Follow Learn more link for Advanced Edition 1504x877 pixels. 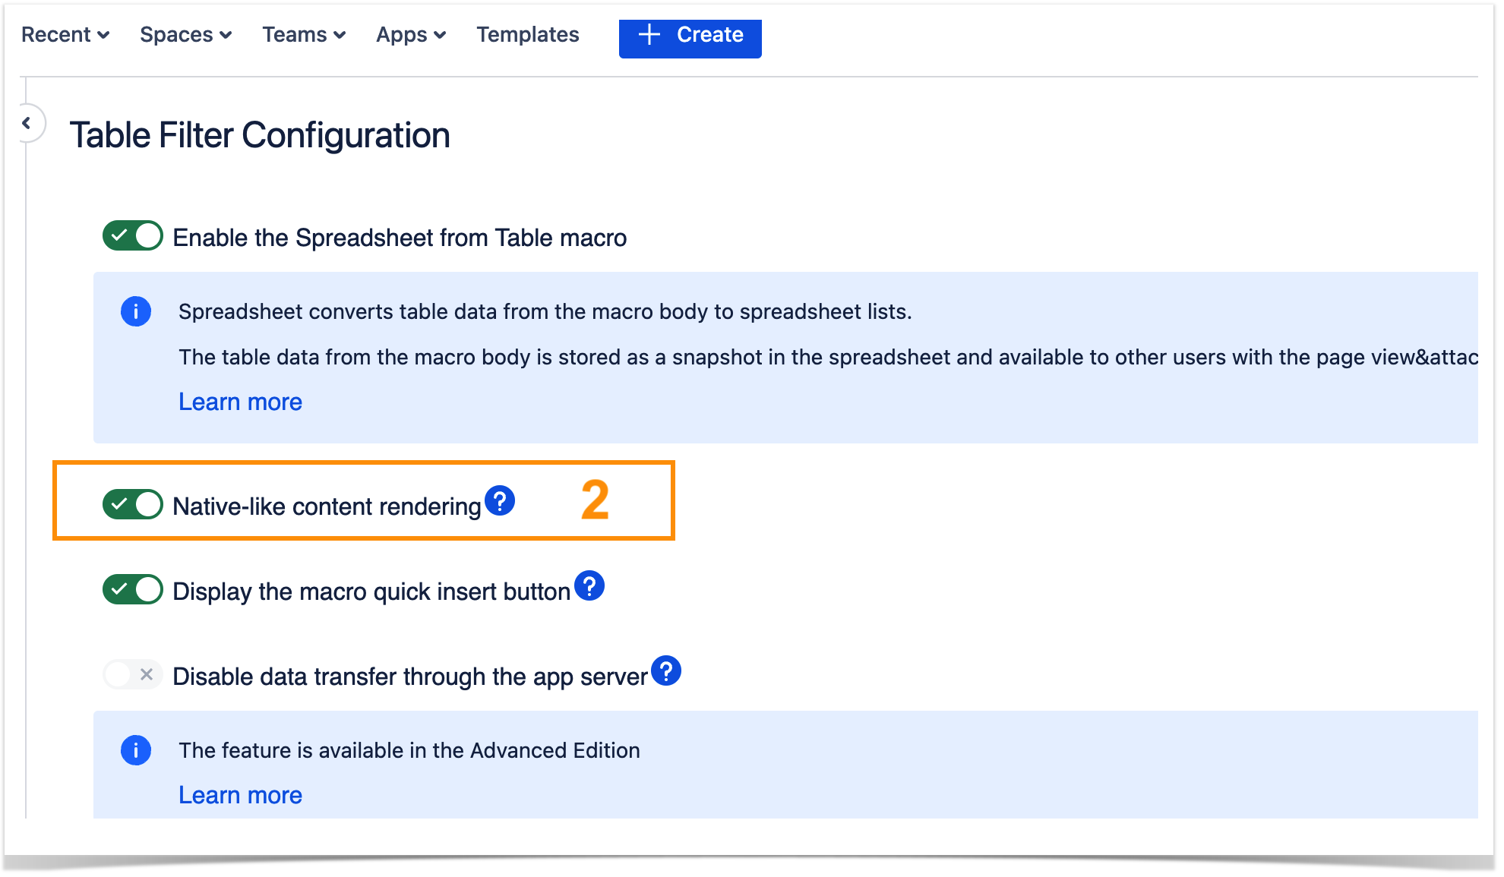[240, 795]
